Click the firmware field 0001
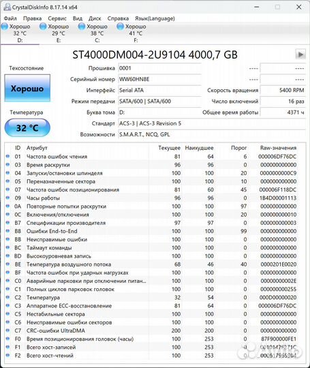This screenshot has width=310, height=368. click(x=160, y=68)
